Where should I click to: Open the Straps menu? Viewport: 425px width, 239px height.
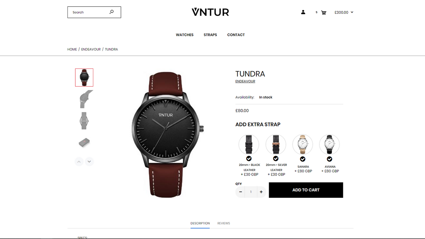[x=210, y=35]
